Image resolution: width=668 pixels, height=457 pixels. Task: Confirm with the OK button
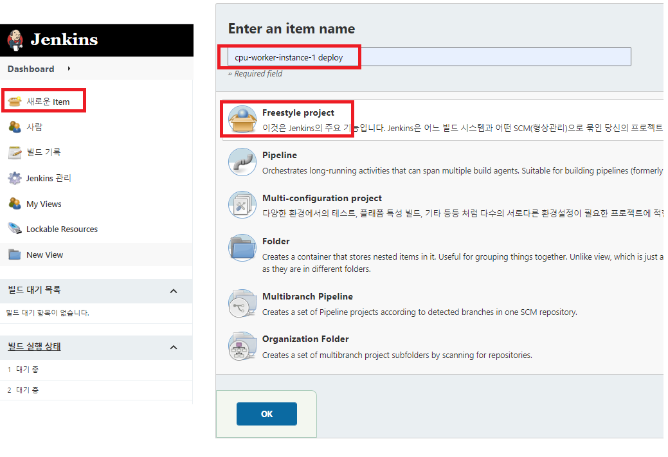(x=267, y=414)
